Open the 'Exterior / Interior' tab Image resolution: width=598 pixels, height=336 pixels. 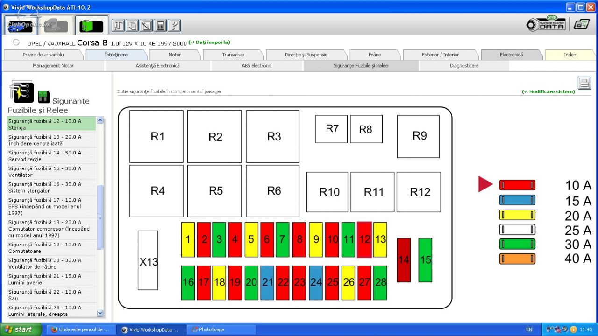click(x=440, y=55)
